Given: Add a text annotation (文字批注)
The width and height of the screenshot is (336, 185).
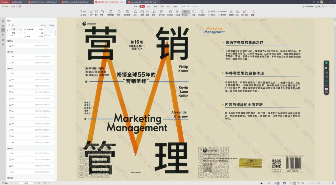Looking at the screenshot, I should 161,13.
